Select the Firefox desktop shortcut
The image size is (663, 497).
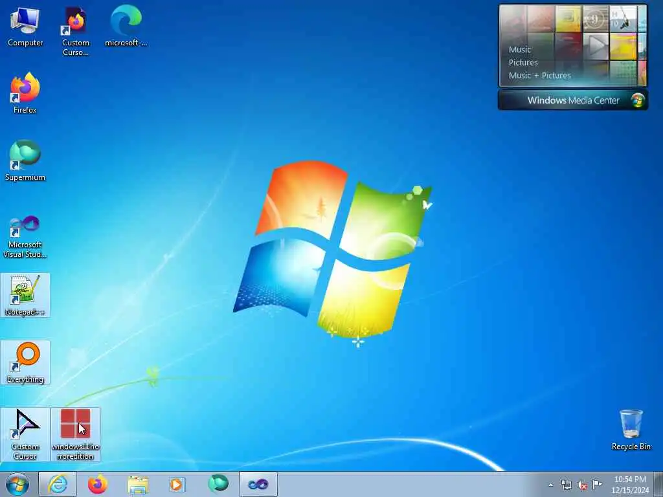click(25, 93)
